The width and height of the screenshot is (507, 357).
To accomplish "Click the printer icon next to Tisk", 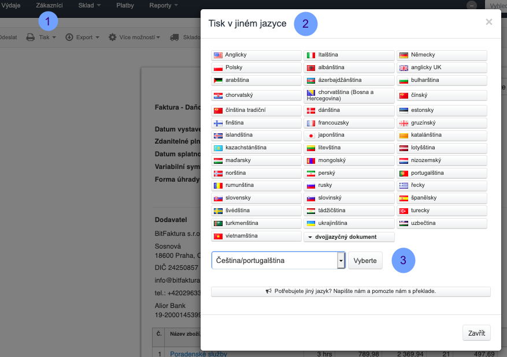I will point(31,37).
